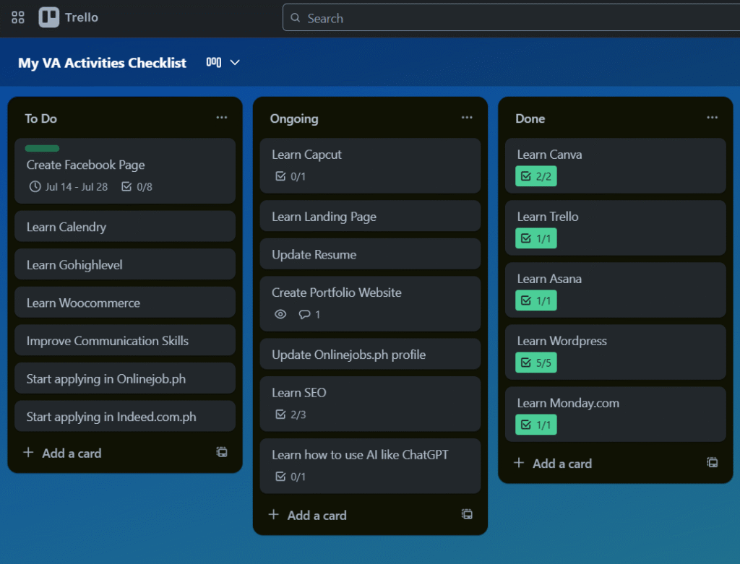Click the 1/1 checklist badge on Learn Asana

point(536,300)
